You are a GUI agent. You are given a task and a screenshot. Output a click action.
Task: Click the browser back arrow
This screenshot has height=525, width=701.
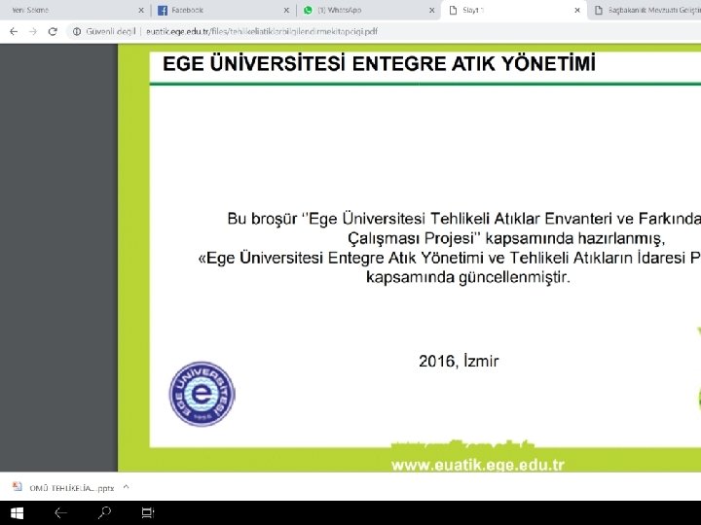[x=14, y=32]
